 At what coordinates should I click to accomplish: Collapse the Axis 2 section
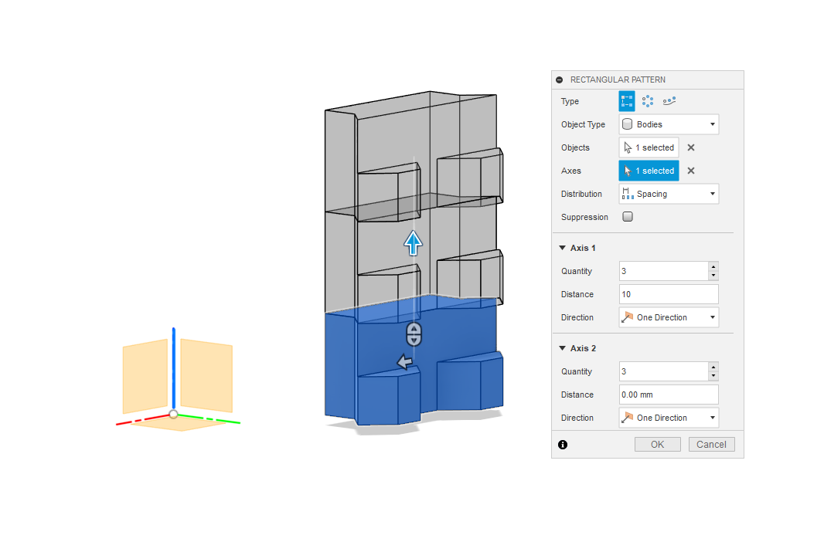pos(562,348)
